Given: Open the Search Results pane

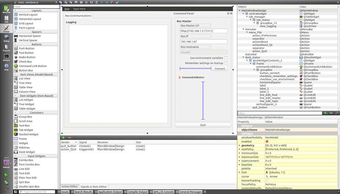Looking at the screenshot, I should tap(82, 192).
